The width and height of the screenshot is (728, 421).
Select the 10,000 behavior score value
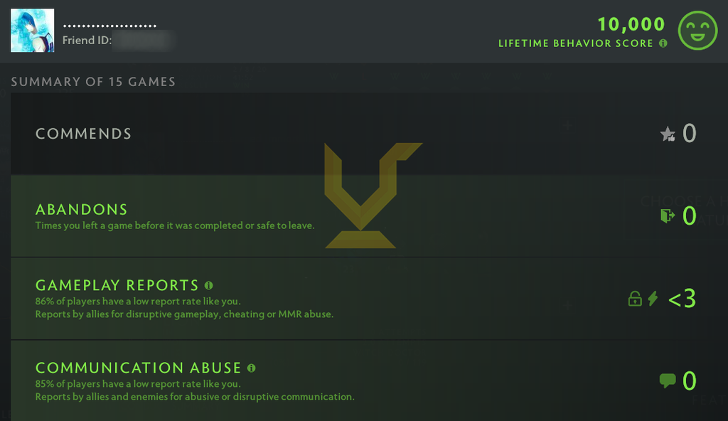pyautogui.click(x=631, y=24)
